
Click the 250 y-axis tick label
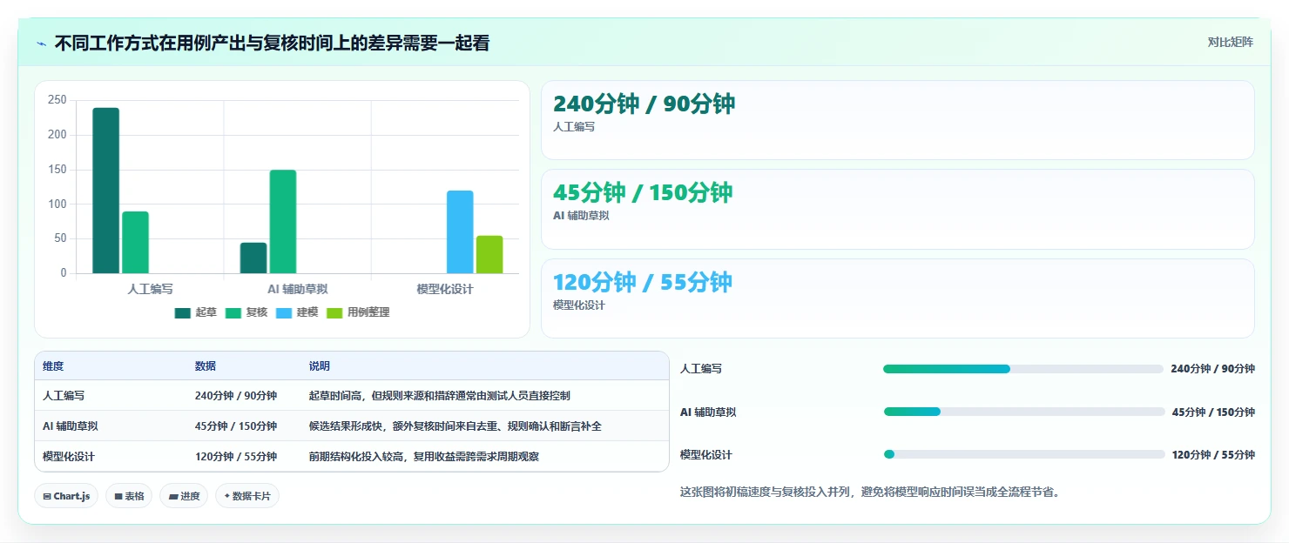click(x=57, y=100)
